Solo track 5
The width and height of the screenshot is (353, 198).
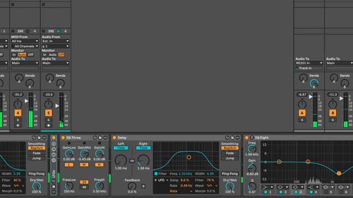[49, 120]
